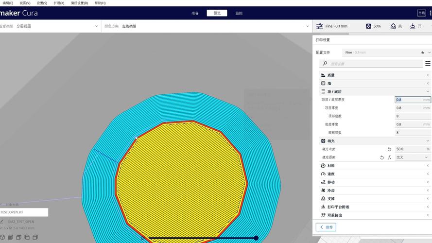The width and height of the screenshot is (432, 243).
Task: Collapse the 填充 settings category
Action: (x=428, y=141)
